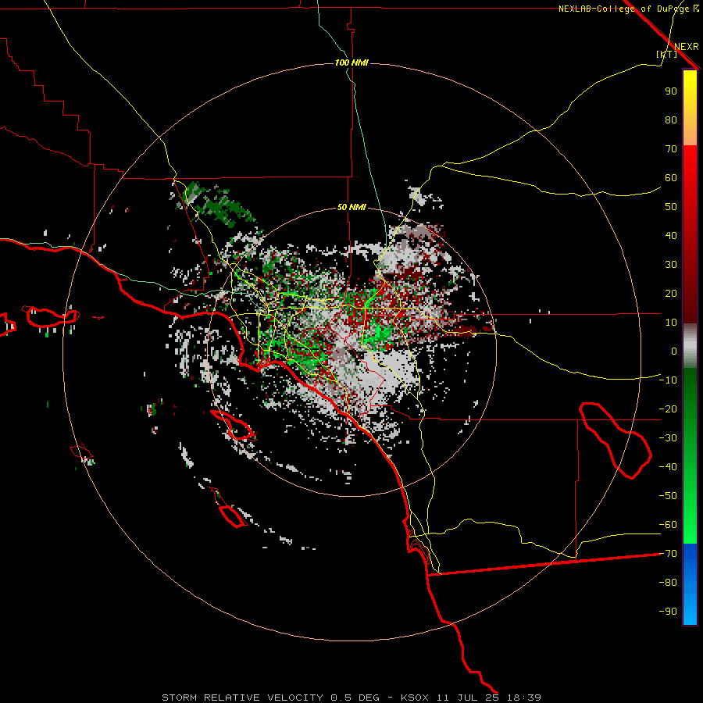Image resolution: width=703 pixels, height=703 pixels.
Task: Click the 90 label on velocity scale
Action: (671, 91)
